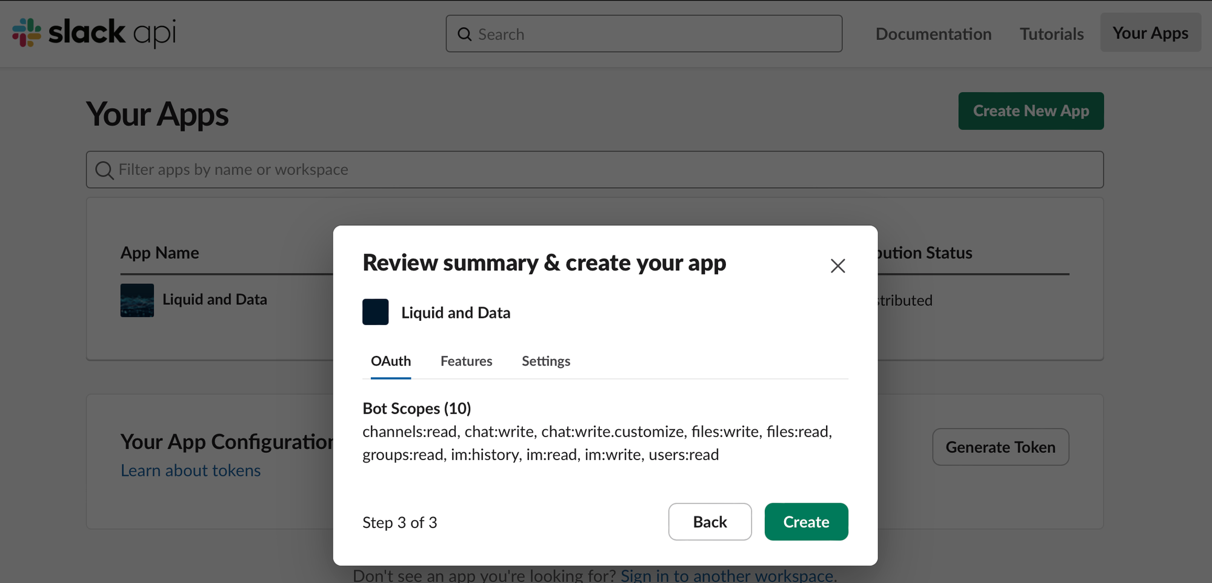The width and height of the screenshot is (1212, 583).
Task: Click the Generate Token button
Action: coord(1001,447)
